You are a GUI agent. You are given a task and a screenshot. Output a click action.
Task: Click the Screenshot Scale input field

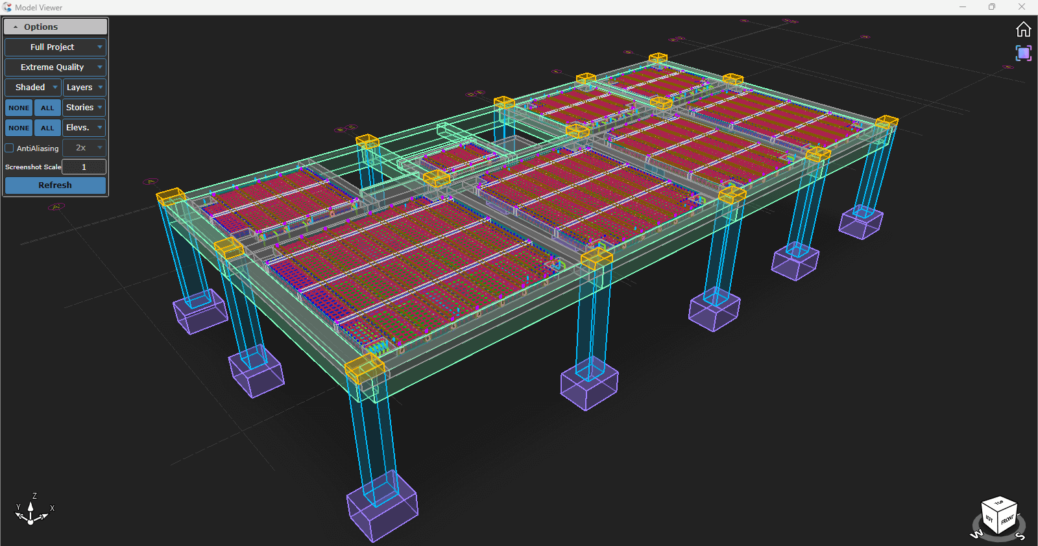click(x=84, y=167)
